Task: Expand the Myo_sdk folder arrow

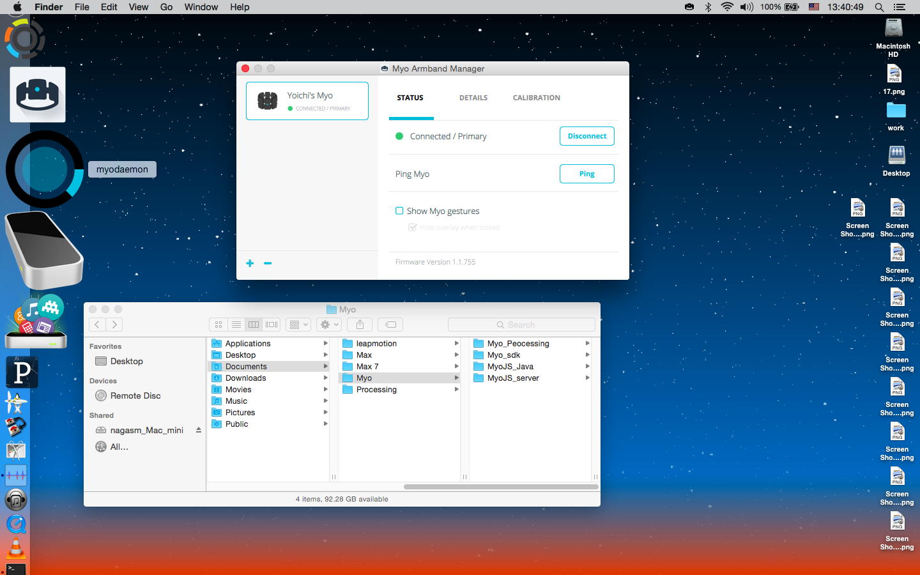Action: 587,355
